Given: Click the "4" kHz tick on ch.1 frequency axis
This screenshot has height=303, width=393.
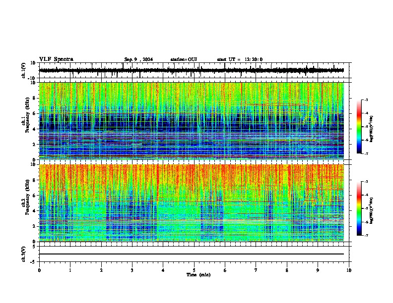Looking at the screenshot, I should pos(35,129).
